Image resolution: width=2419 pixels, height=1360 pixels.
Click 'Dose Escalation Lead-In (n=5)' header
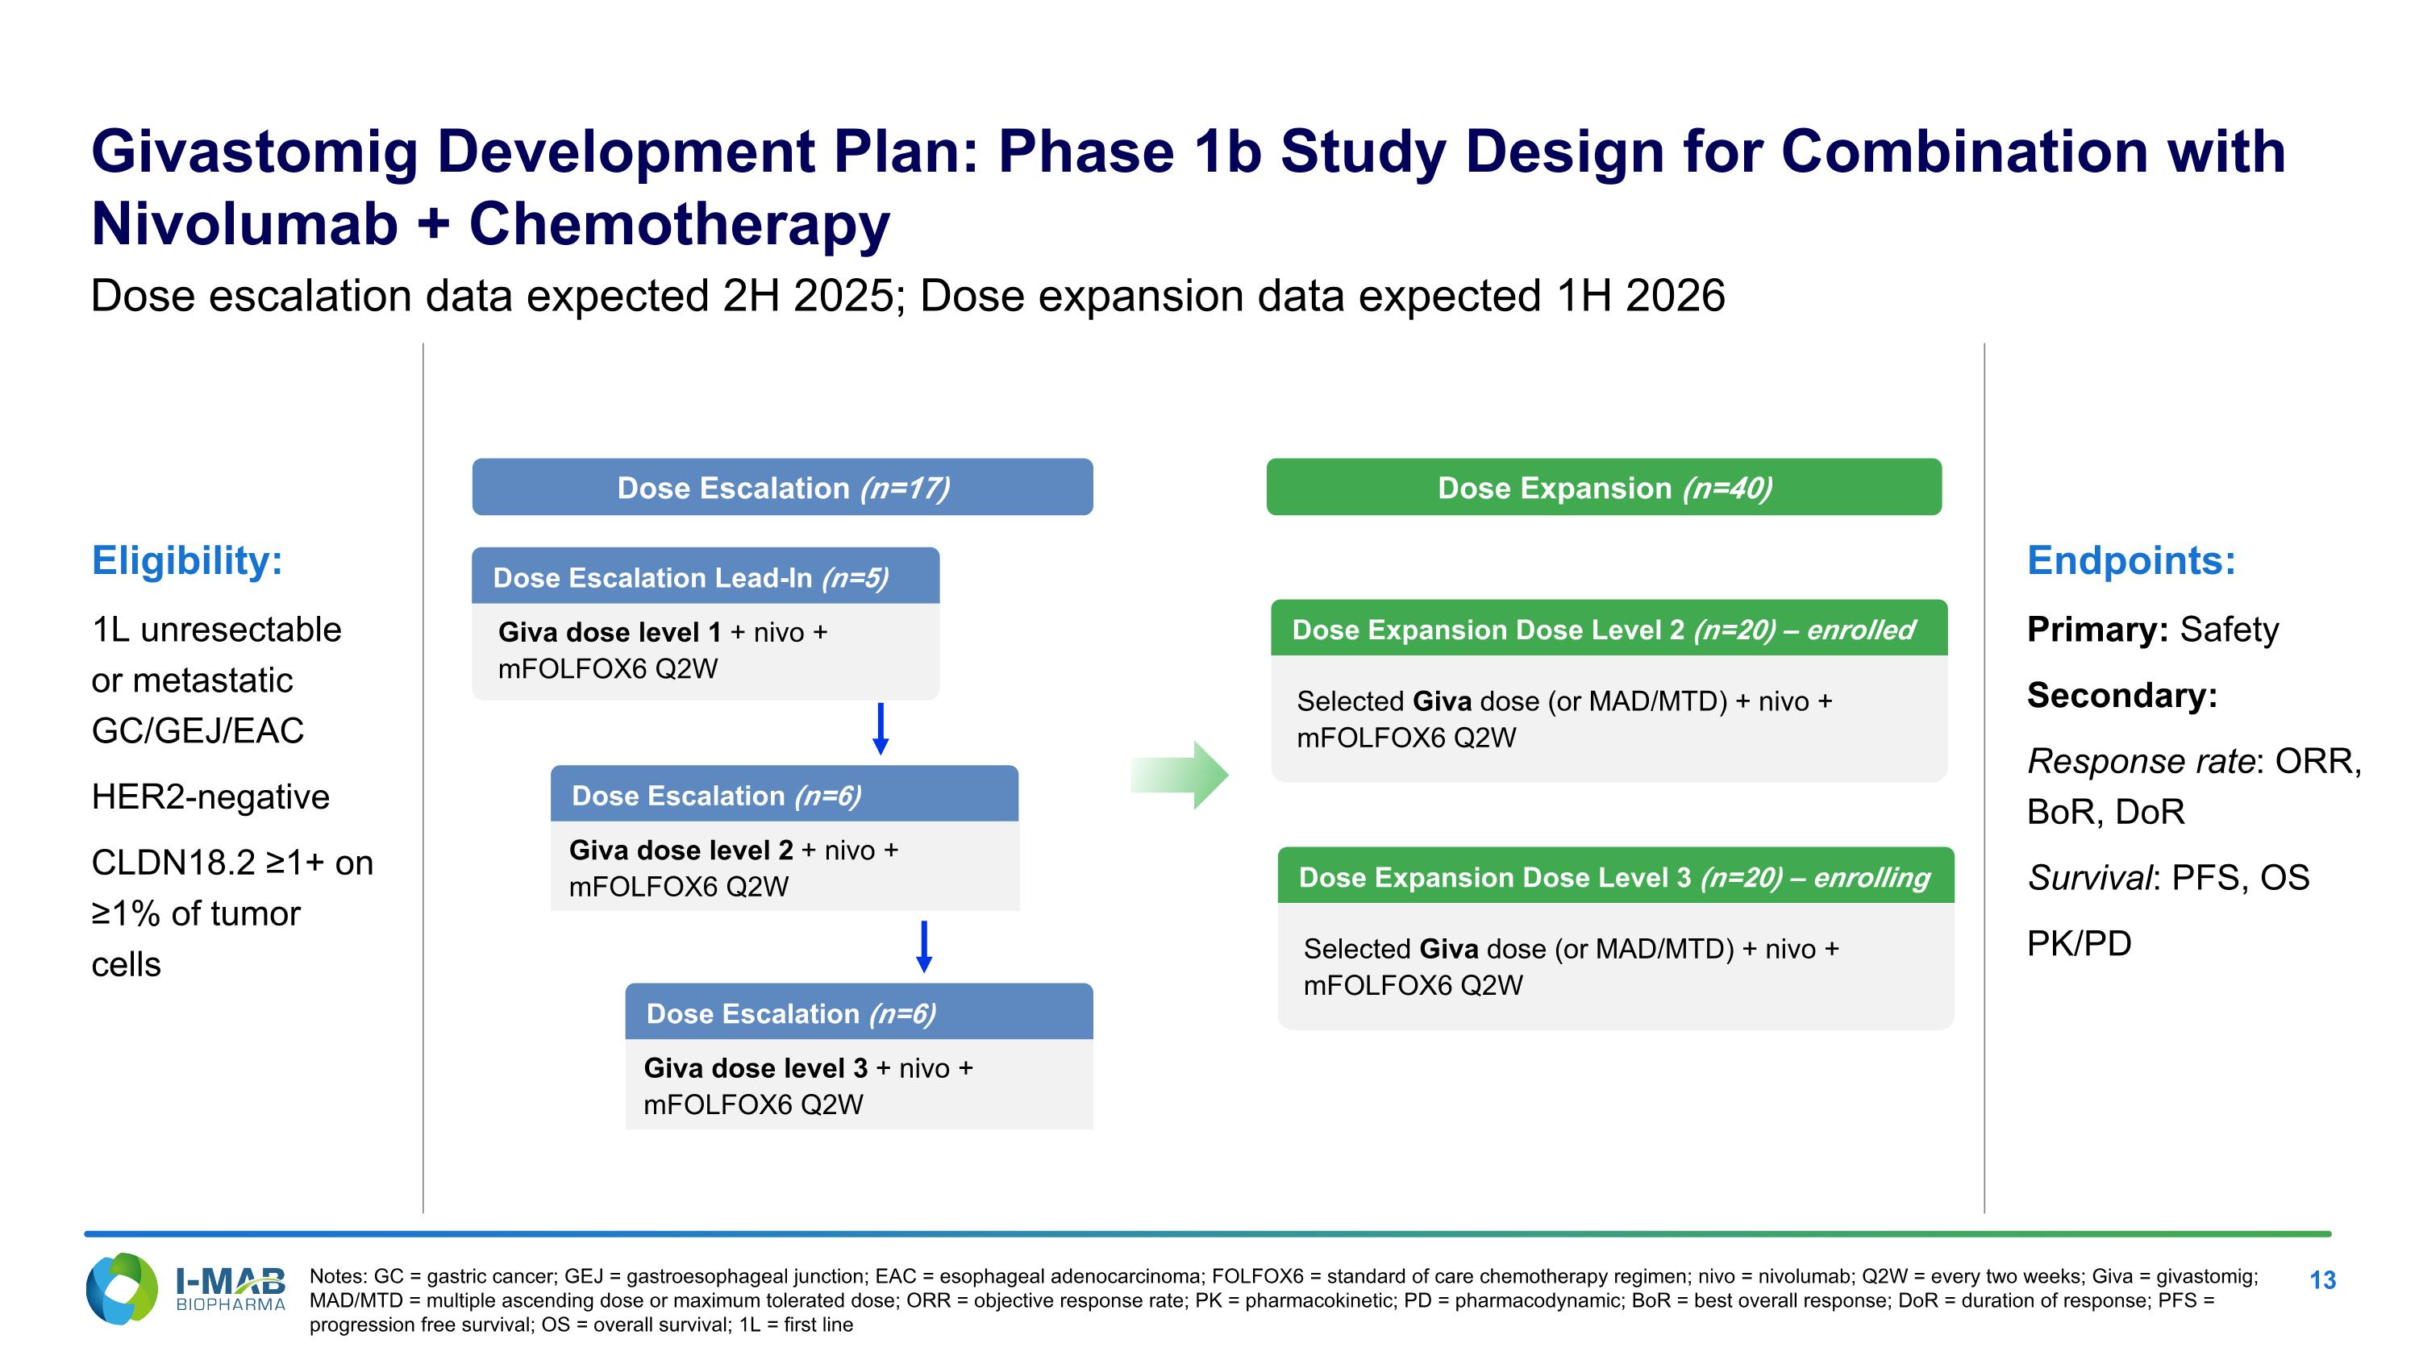[x=706, y=576]
